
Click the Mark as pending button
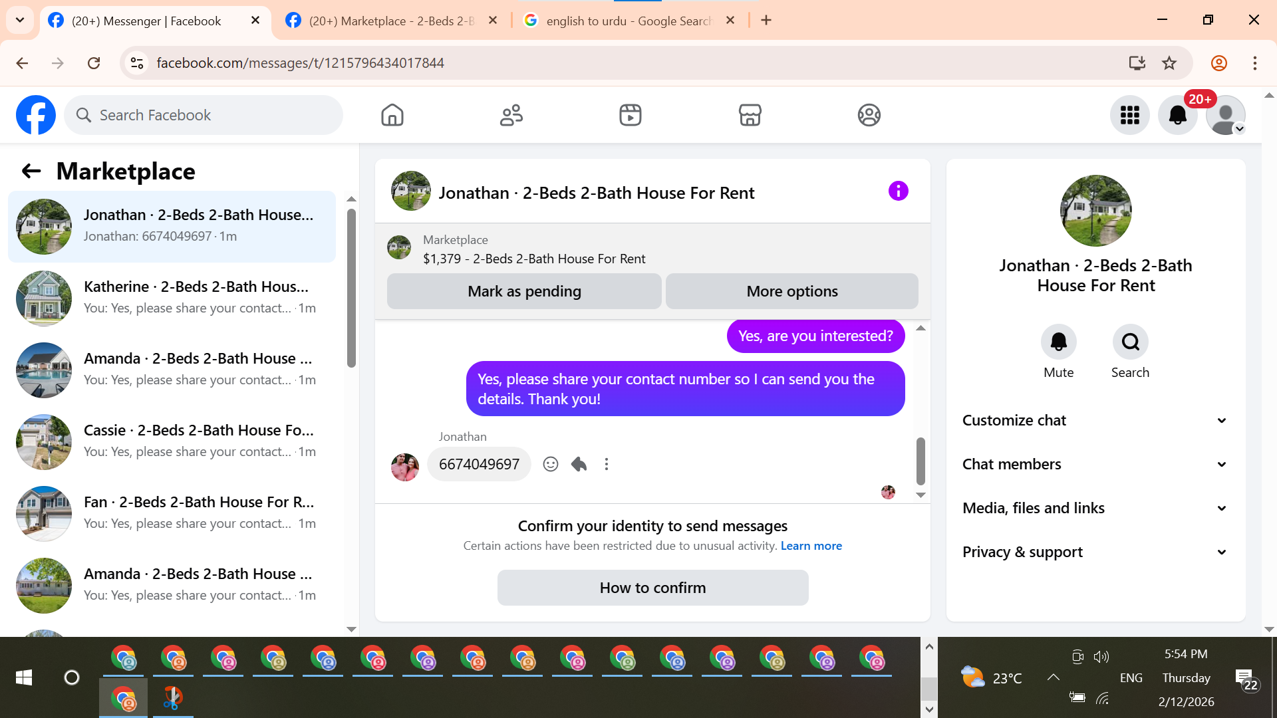(524, 291)
